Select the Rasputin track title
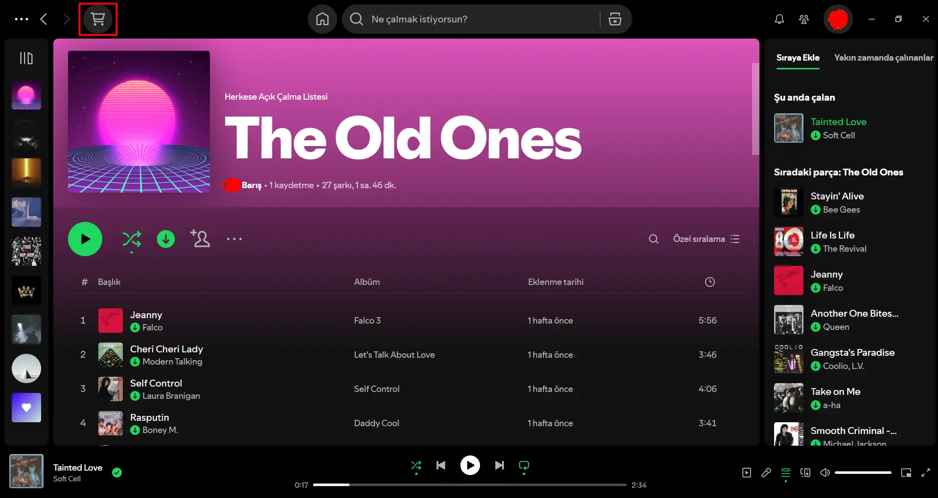 tap(150, 418)
